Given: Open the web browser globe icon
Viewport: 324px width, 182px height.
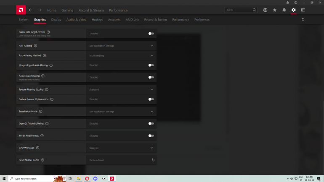Looking at the screenshot, I should tap(265, 10).
